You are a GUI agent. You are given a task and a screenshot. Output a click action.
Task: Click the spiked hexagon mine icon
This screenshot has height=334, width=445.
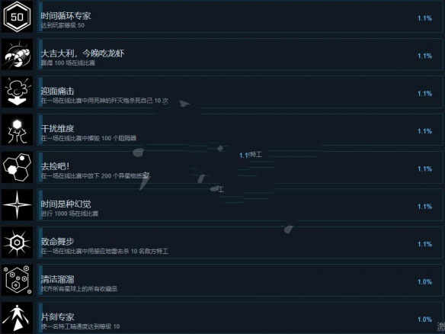click(x=17, y=242)
